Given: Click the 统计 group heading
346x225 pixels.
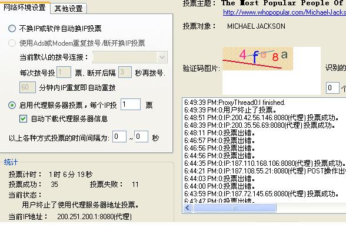Looking at the screenshot, I should pos(11,162).
